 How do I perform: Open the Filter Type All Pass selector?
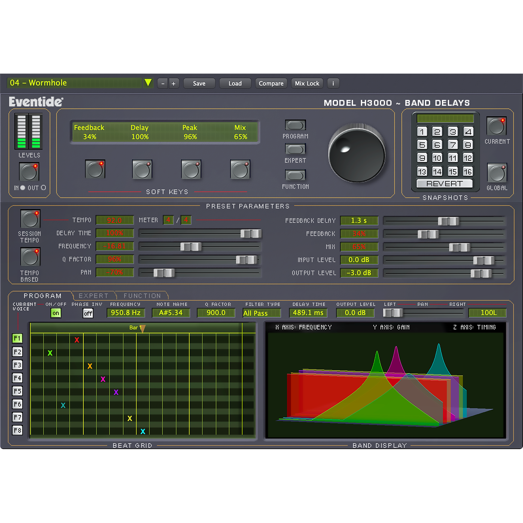click(x=261, y=313)
